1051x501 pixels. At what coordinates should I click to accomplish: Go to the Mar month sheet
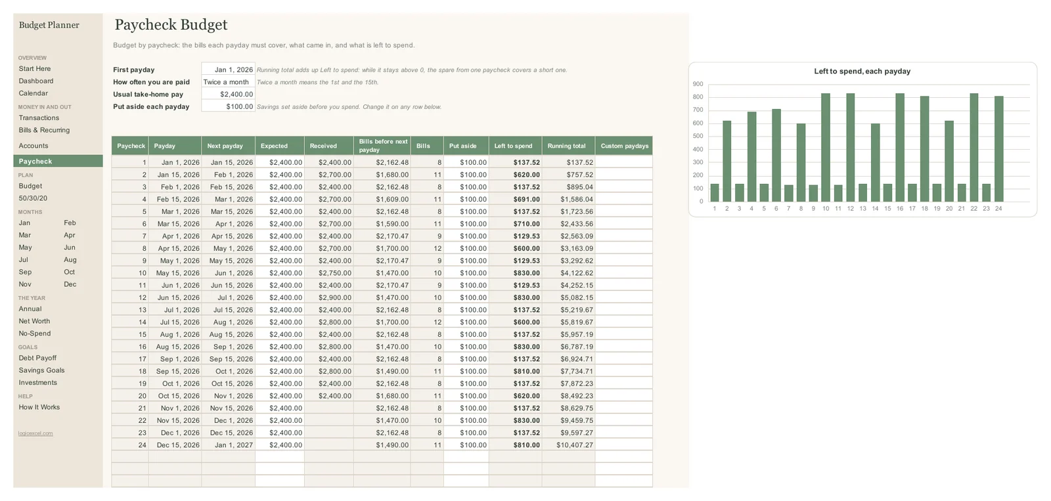[x=25, y=235]
